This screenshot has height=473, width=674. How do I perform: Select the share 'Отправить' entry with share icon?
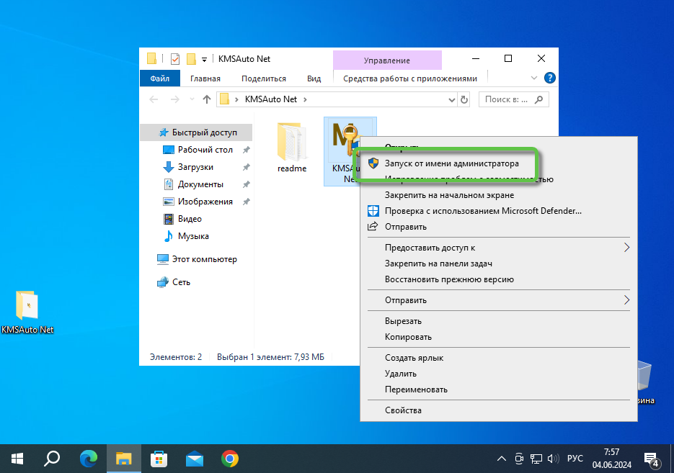[x=405, y=227]
